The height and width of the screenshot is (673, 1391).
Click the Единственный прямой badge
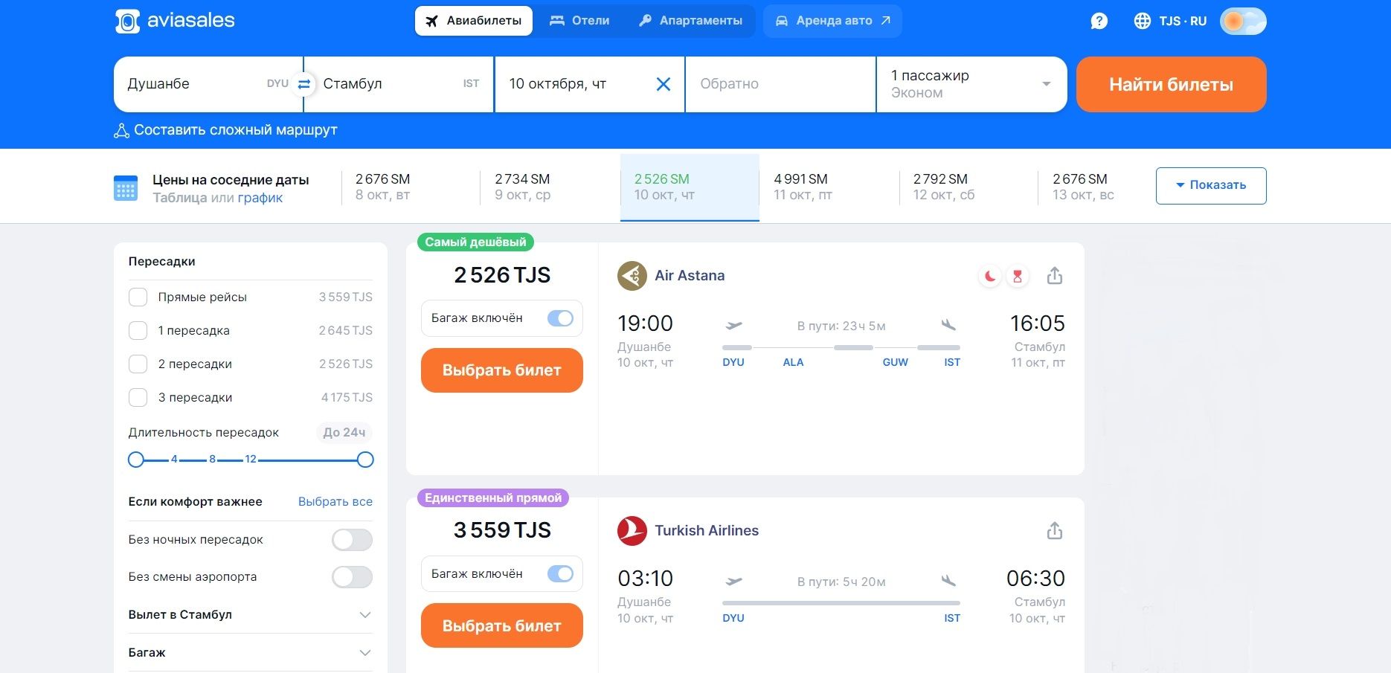[x=493, y=498]
